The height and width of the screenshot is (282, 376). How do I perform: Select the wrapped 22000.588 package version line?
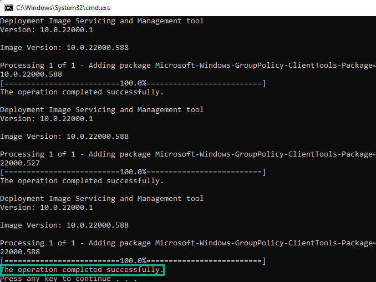(x=20, y=252)
